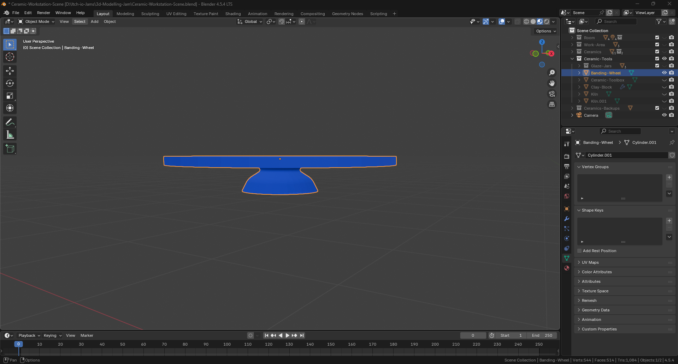This screenshot has width=678, height=364.
Task: Select the Add Cube tool
Action: click(10, 149)
